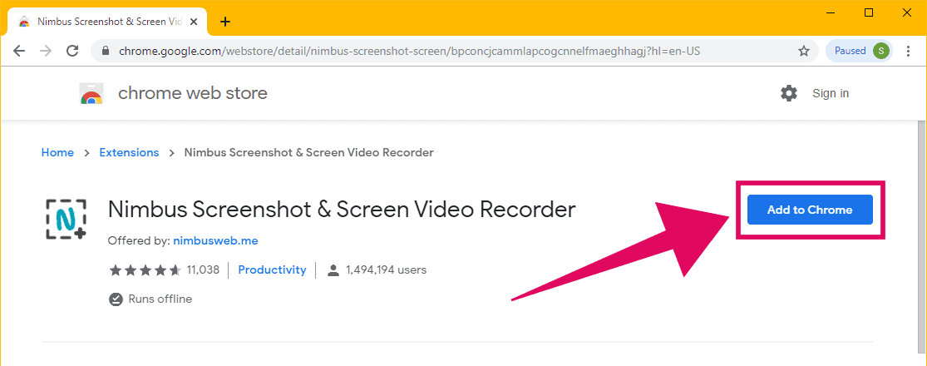Click the Runs offline check icon
Viewport: 927px width, 366px height.
pyautogui.click(x=116, y=299)
